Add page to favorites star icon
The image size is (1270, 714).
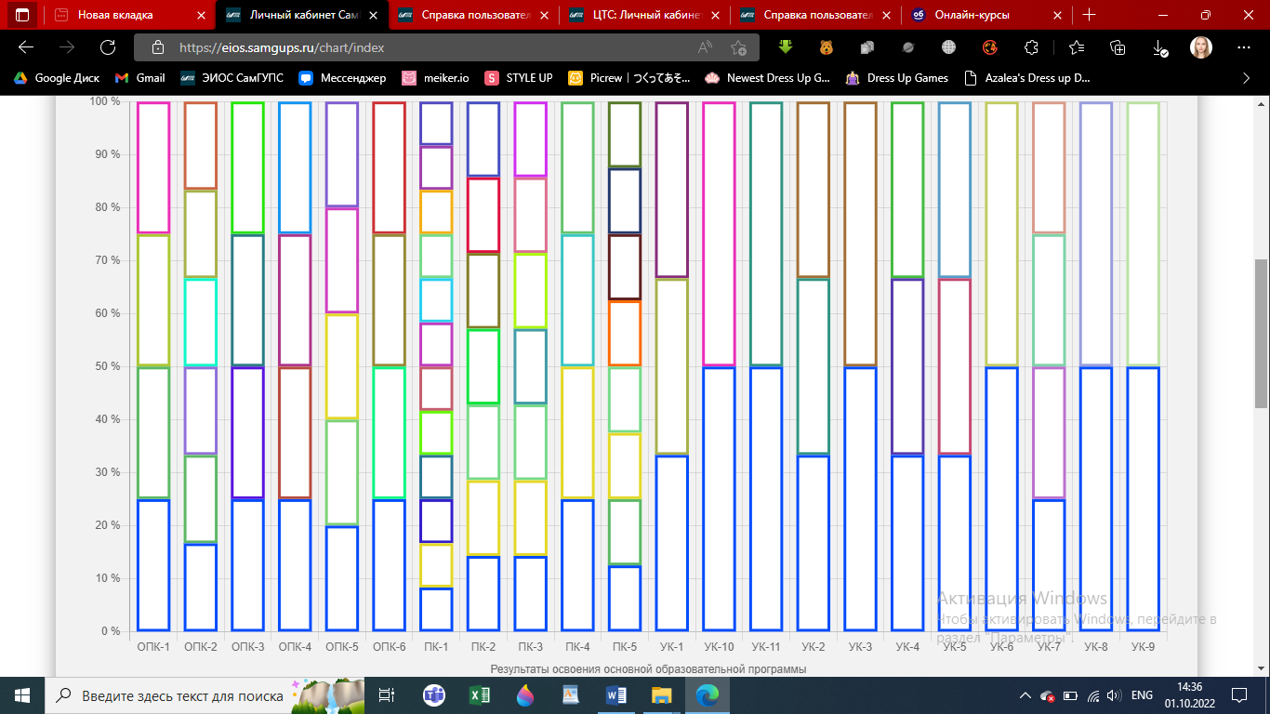(x=738, y=47)
